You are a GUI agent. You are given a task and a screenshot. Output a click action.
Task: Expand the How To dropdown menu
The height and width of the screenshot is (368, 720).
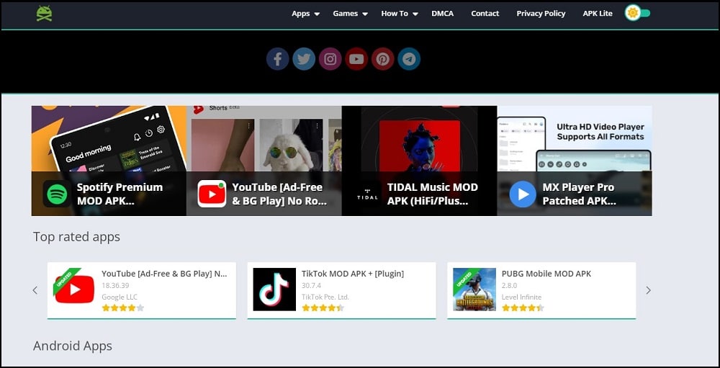click(x=400, y=14)
